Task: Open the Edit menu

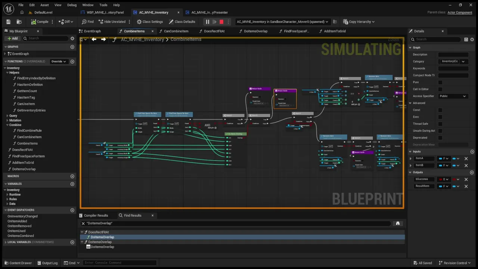Action: [32, 5]
